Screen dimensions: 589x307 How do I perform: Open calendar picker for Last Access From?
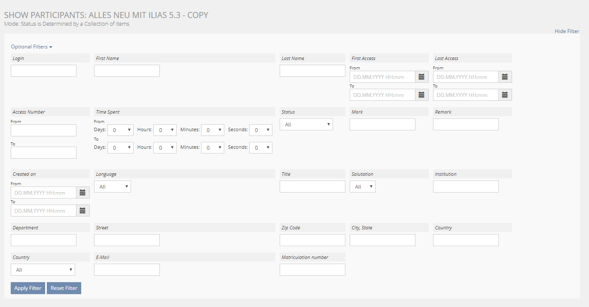point(505,77)
